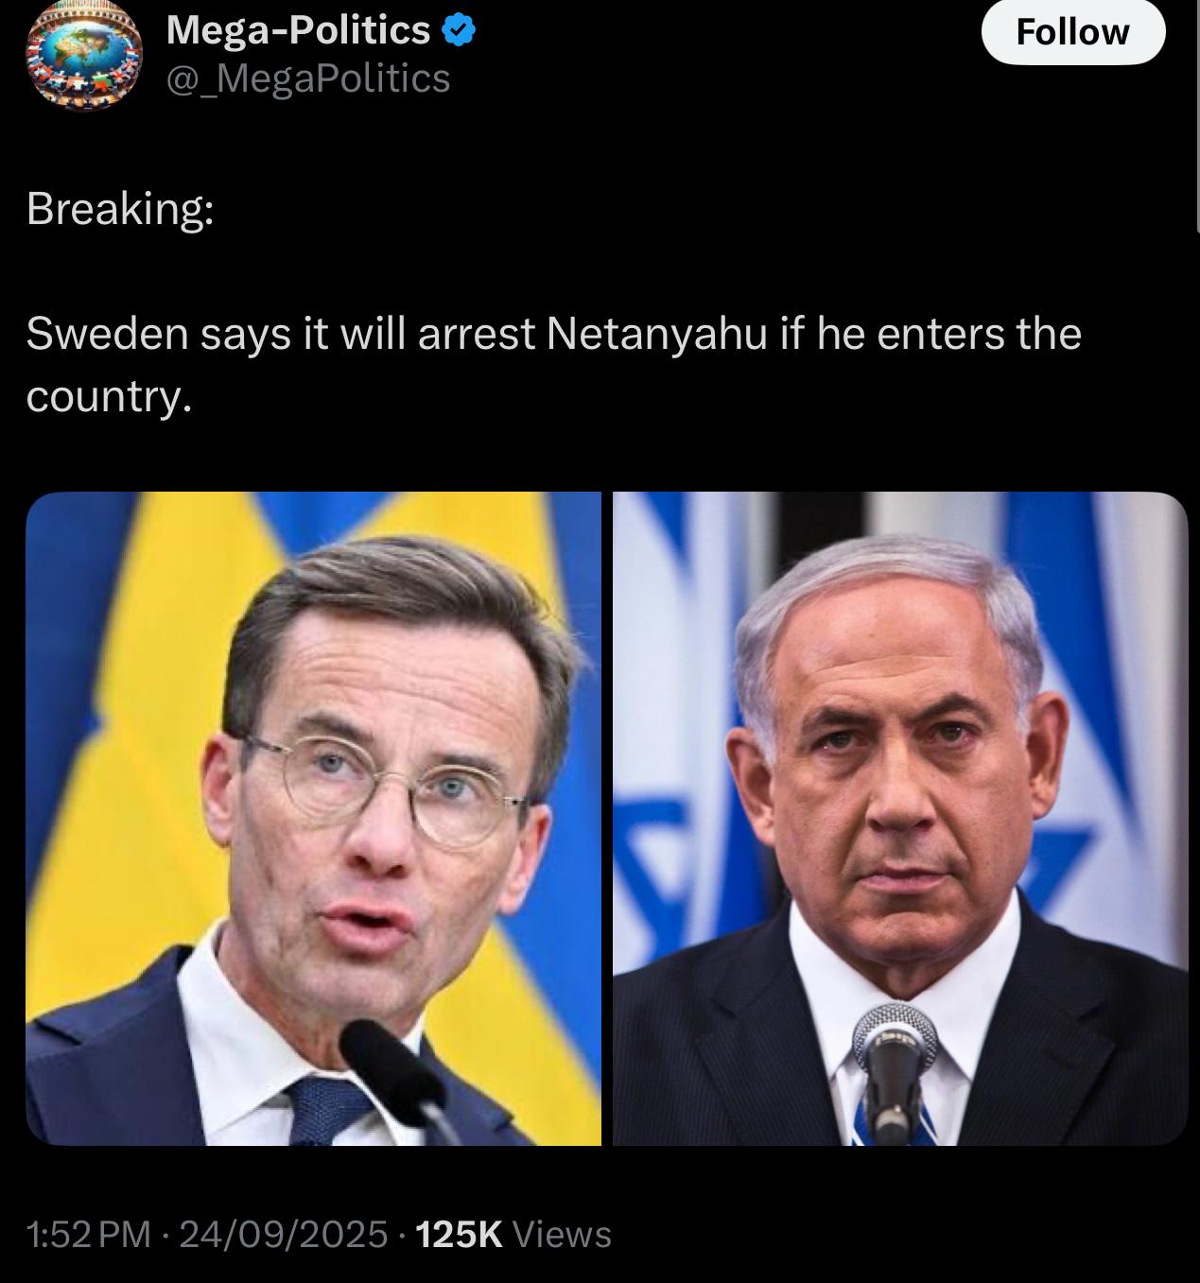Click the blue verified badge

click(x=460, y=31)
